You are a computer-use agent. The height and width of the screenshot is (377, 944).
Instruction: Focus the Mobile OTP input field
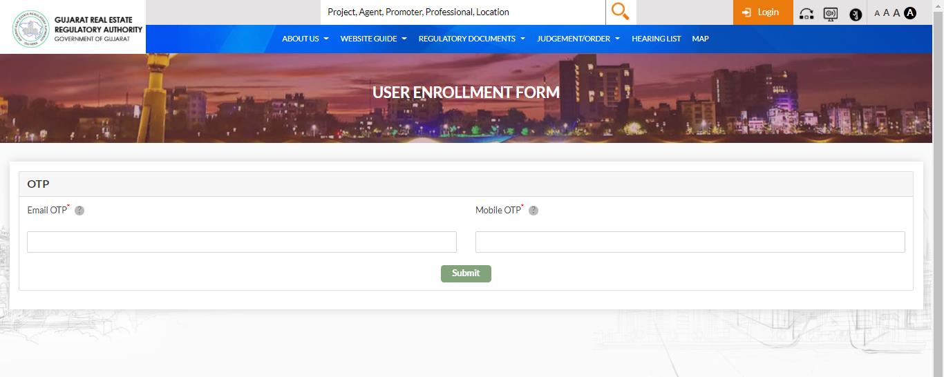(690, 242)
